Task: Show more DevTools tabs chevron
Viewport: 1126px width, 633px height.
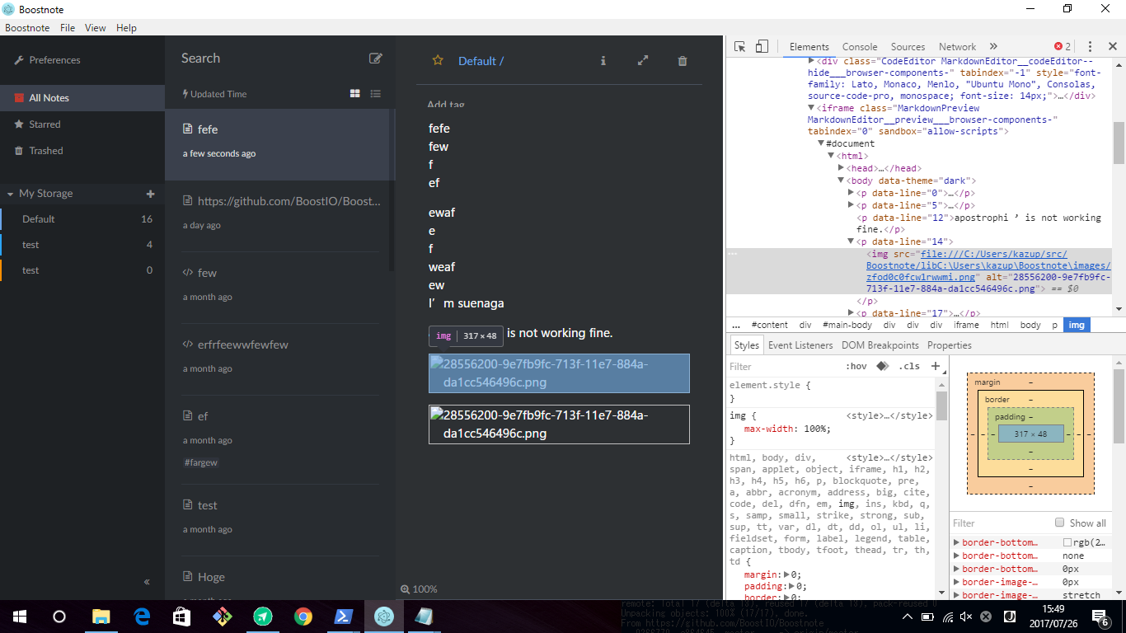Action: pos(993,47)
